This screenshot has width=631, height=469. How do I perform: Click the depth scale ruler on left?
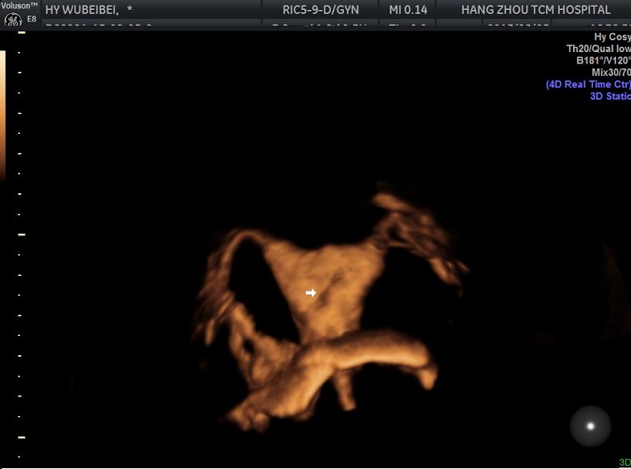tap(22, 248)
